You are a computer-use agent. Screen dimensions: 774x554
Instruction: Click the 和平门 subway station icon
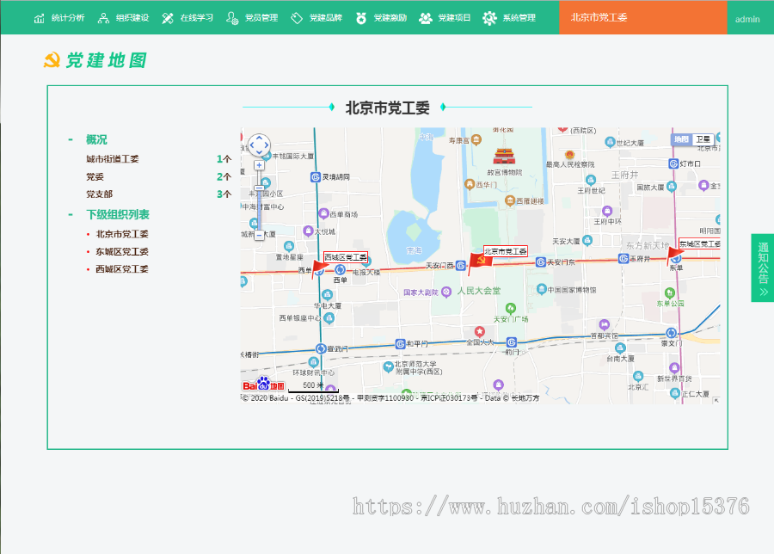coord(400,343)
